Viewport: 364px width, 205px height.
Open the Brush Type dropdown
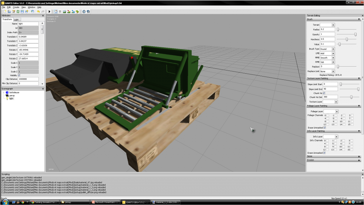(333, 49)
